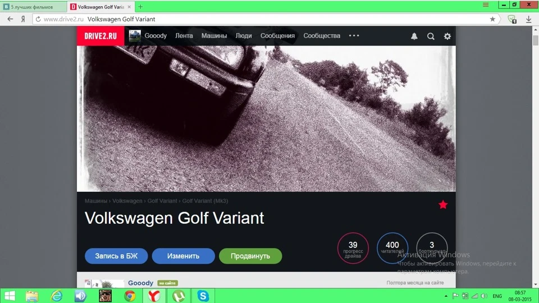Open uTorrent from the taskbar
Screen dimensions: 539x303
pos(179,296)
